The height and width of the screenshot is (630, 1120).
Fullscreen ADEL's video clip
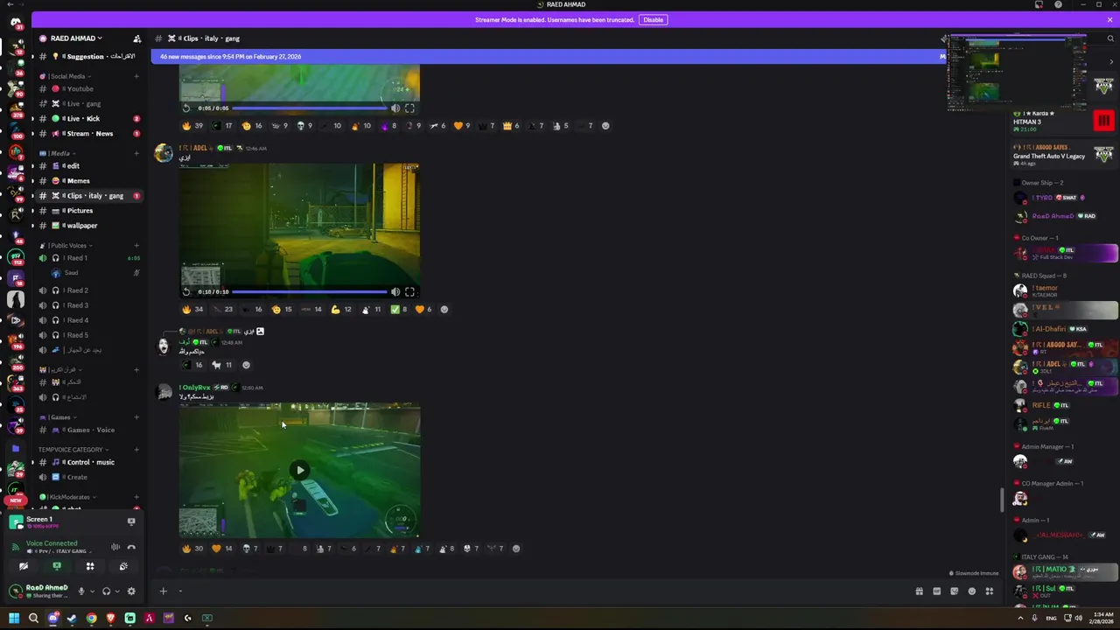coord(409,291)
